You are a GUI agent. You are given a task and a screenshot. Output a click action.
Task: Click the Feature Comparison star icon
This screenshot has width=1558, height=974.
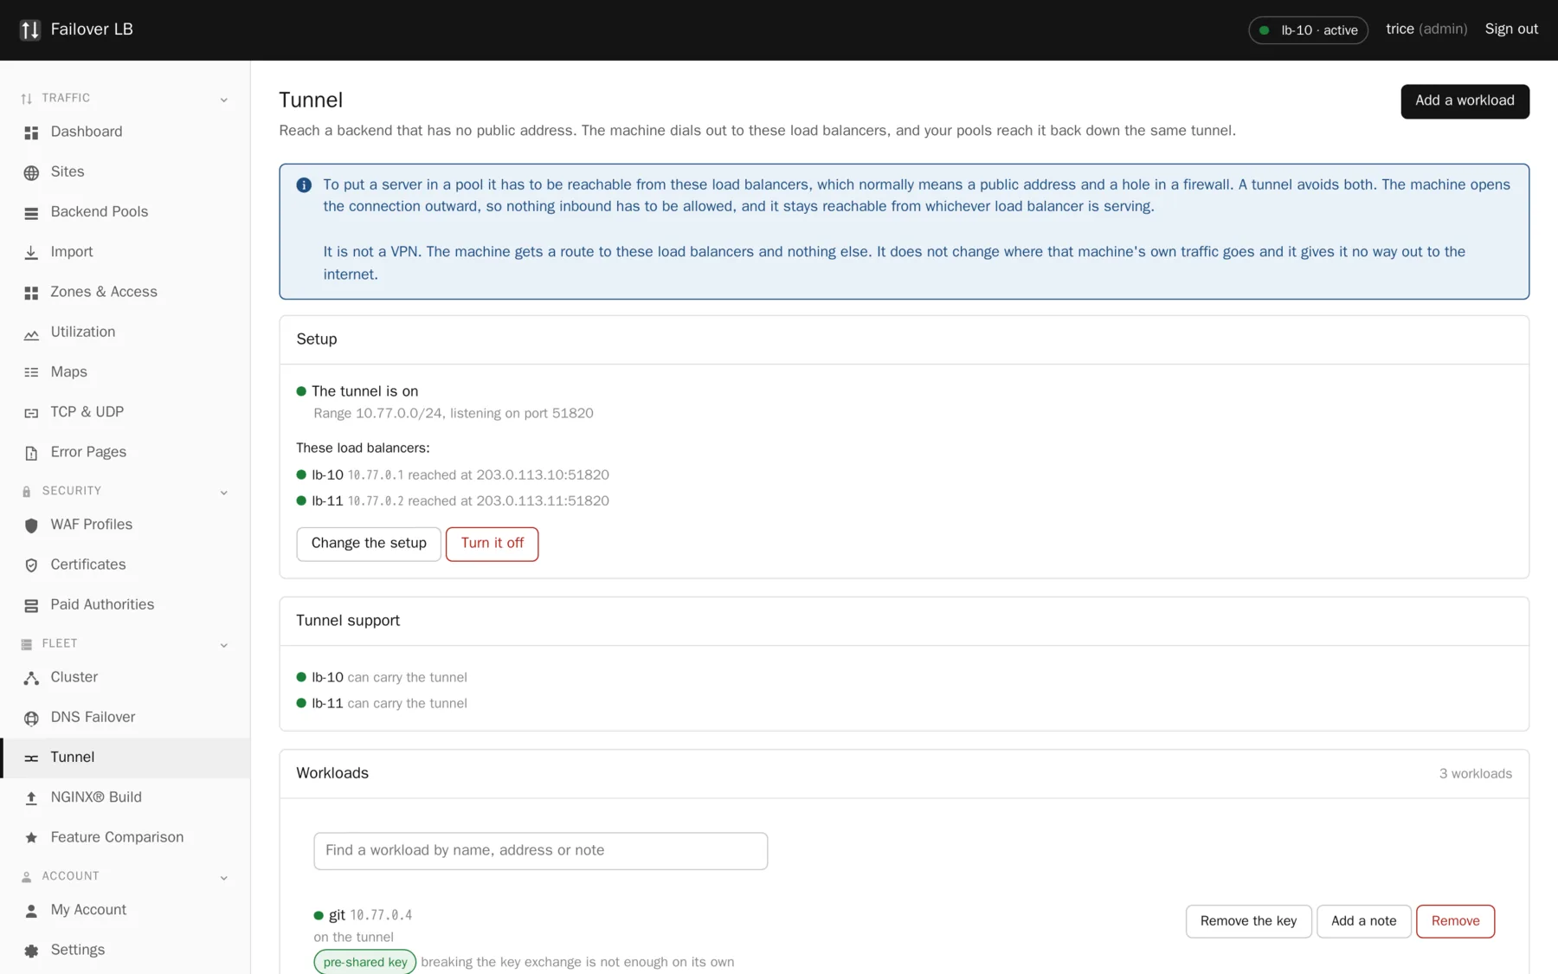[x=31, y=837]
